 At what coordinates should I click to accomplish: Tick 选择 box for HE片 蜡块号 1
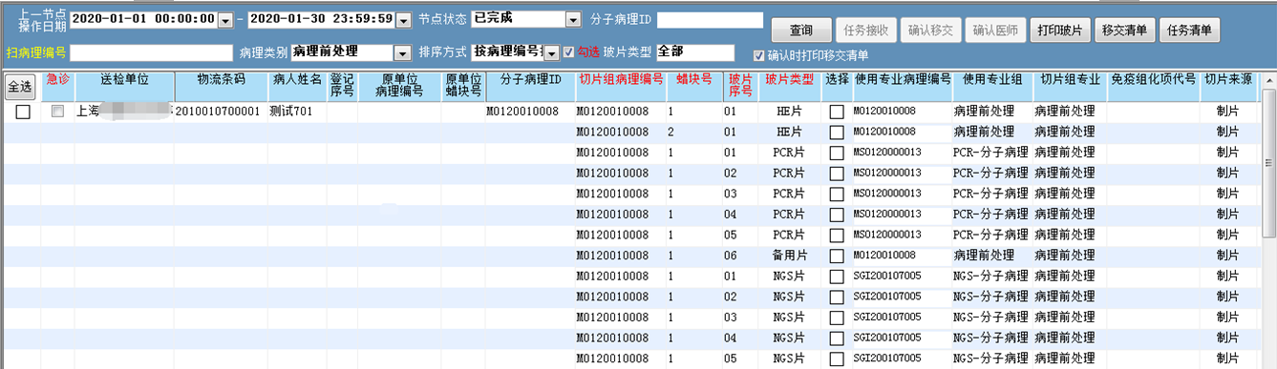coord(837,112)
